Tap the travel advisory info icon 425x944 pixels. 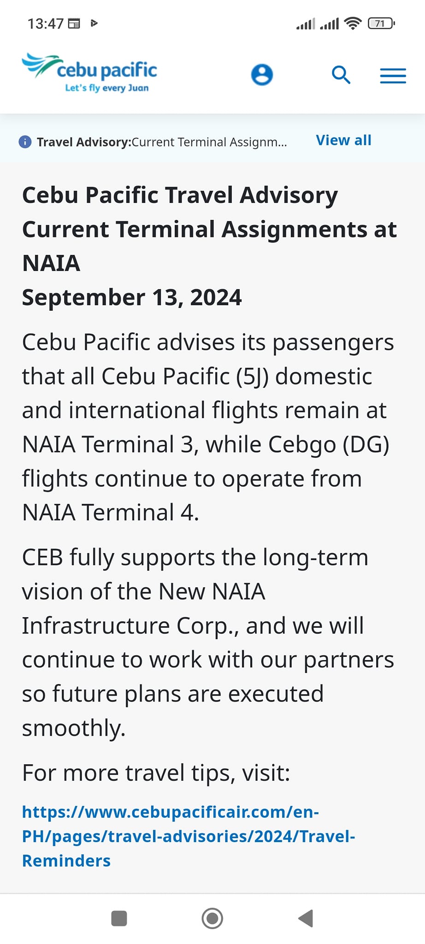click(25, 142)
